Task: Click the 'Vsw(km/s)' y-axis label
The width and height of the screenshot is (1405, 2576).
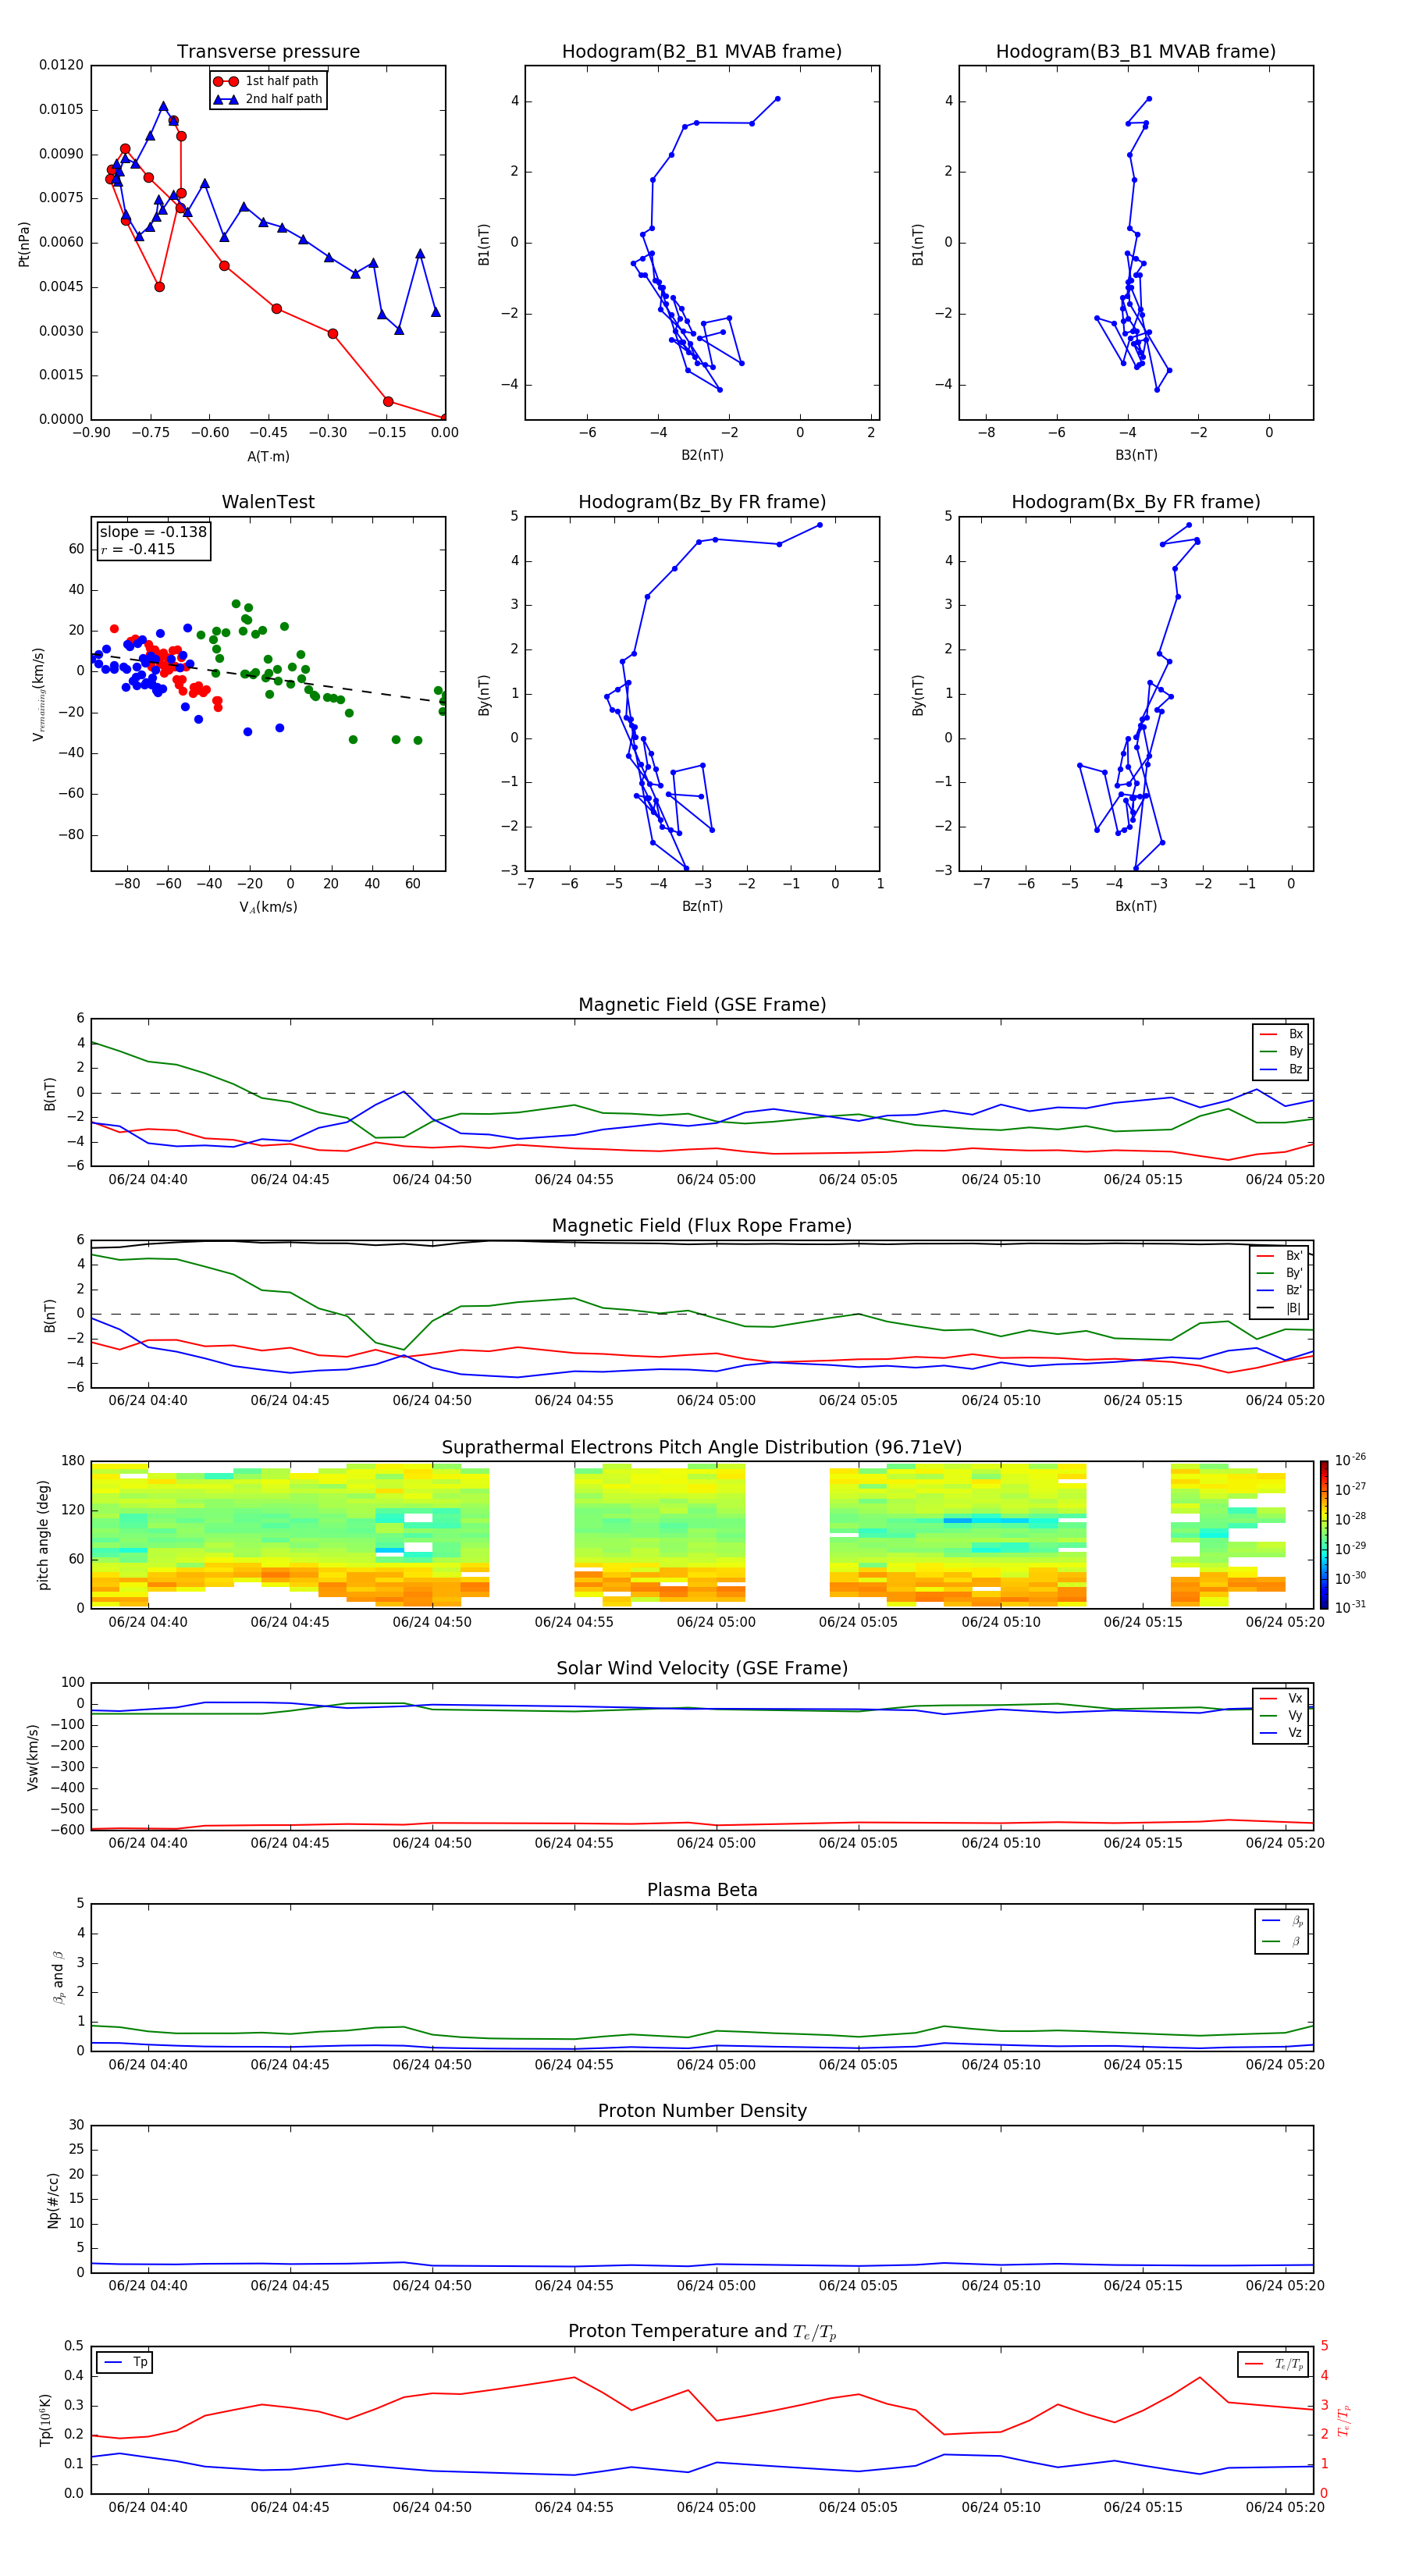Action: click(32, 1756)
